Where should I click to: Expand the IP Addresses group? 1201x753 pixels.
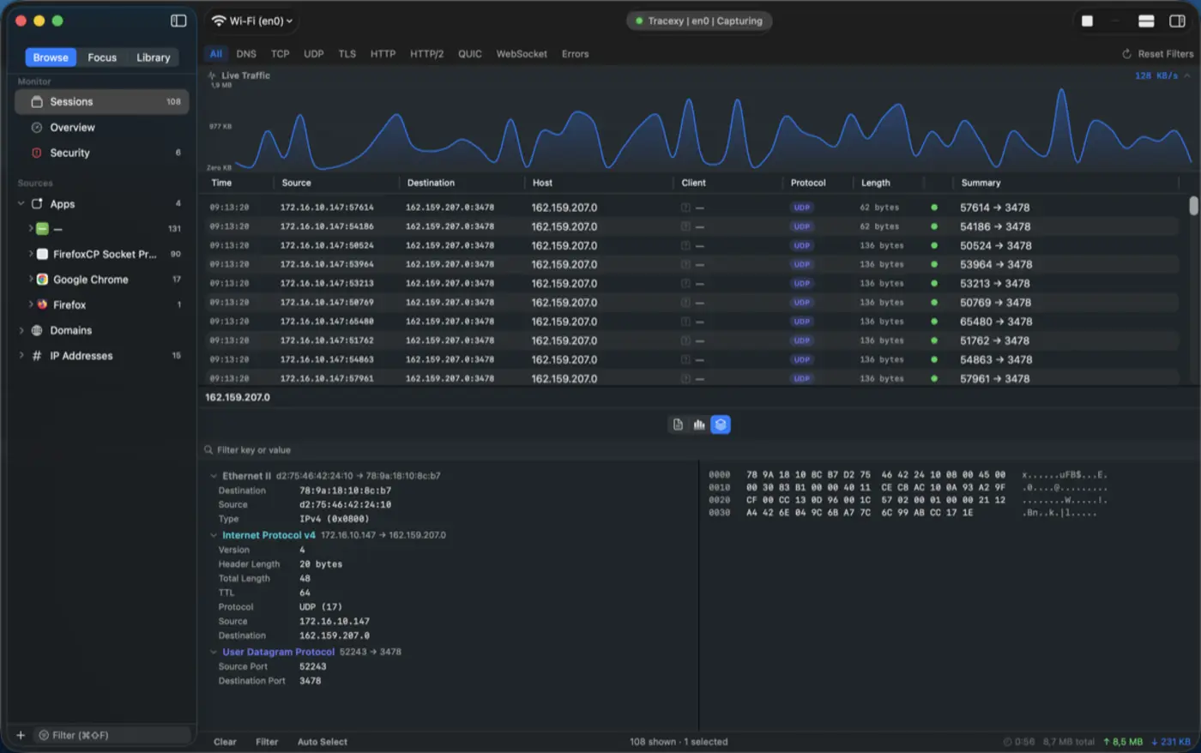pyautogui.click(x=21, y=356)
